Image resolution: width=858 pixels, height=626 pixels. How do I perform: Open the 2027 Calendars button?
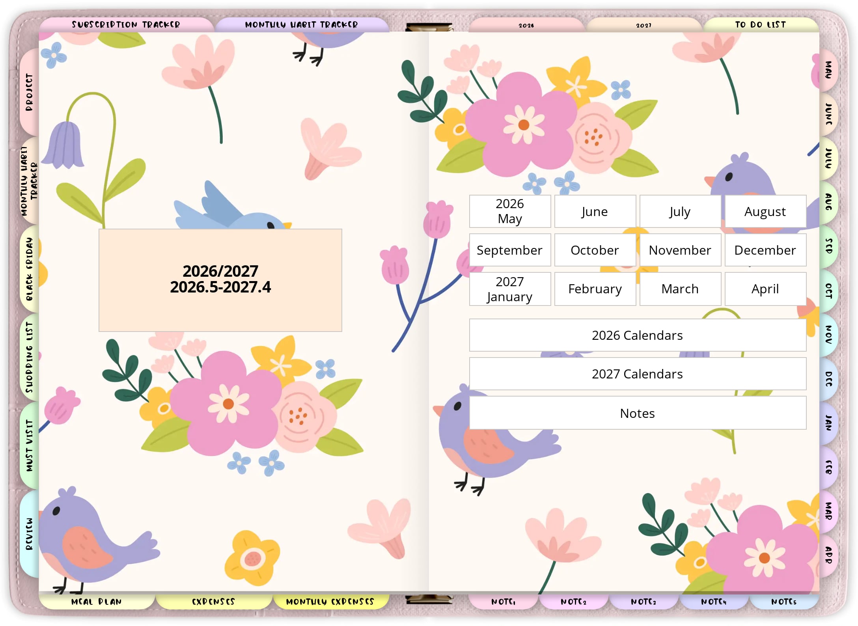[x=637, y=374]
